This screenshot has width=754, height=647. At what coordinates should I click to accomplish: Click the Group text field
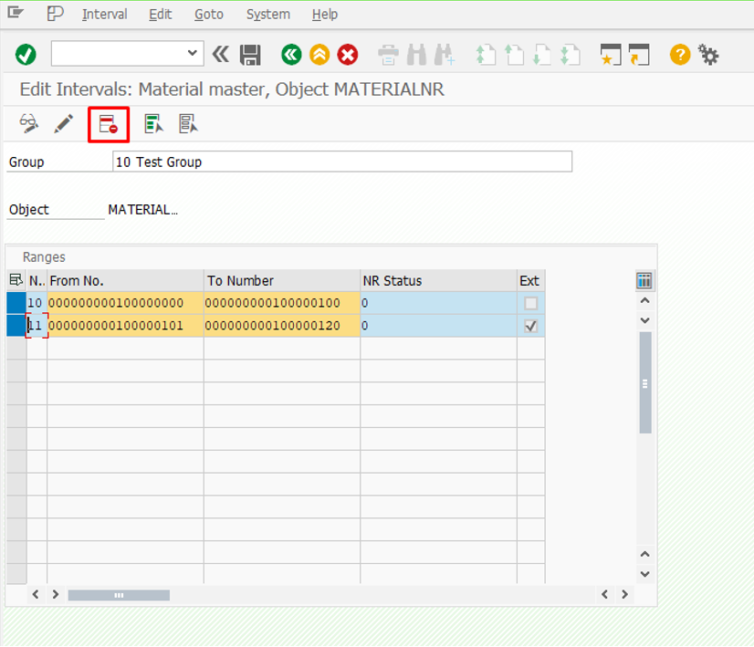342,162
